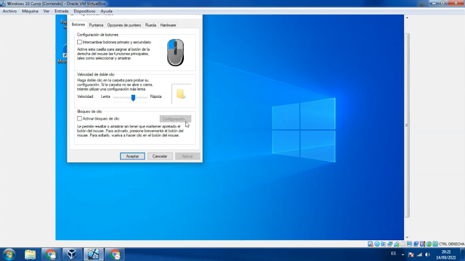Click the mouse illustration in the Botones tab
The image size is (465, 261).
(x=175, y=52)
